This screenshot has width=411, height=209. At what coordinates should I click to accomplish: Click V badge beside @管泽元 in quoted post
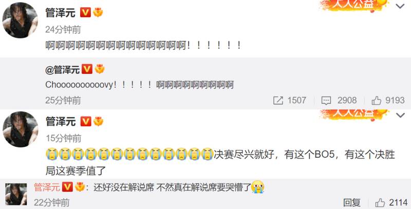point(87,69)
